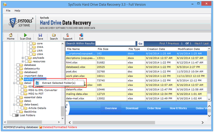Click the folder icon beside DWA
Screen dimensions: 214x132
click(x=34, y=47)
